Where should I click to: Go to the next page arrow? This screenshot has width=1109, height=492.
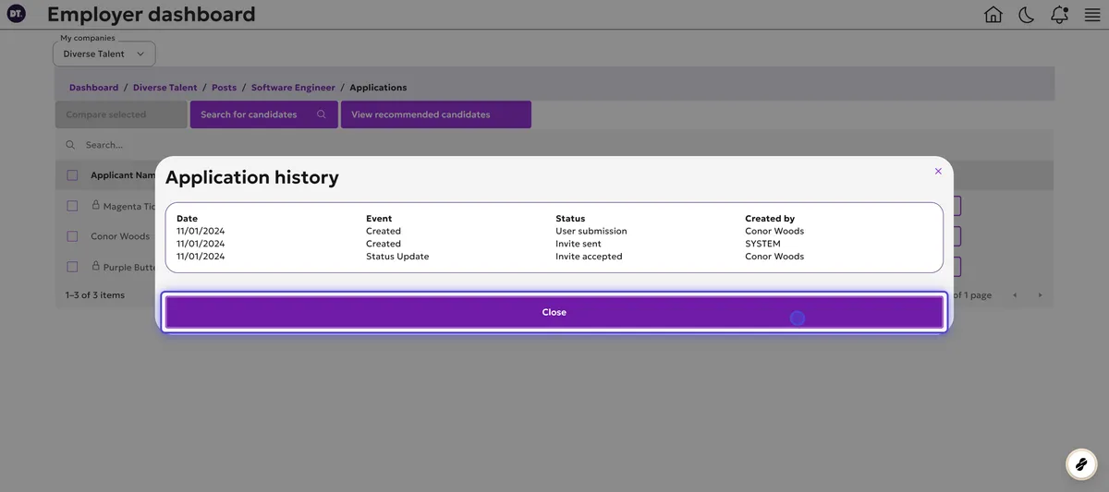point(1040,295)
